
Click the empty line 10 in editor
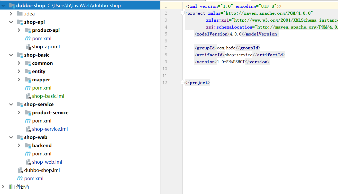click(x=260, y=69)
